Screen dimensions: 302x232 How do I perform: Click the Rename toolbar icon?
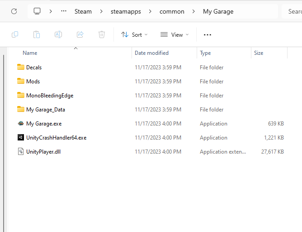[58, 34]
